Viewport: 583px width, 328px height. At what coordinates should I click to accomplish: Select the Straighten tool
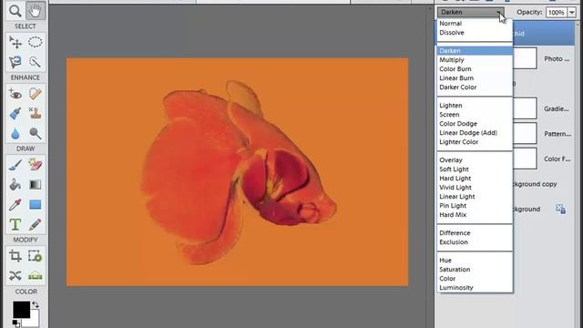coord(36,275)
